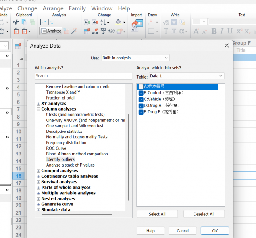Image resolution: width=256 pixels, height=238 pixels.
Task: Click the OK button in Analyze Data
Action: (215, 231)
